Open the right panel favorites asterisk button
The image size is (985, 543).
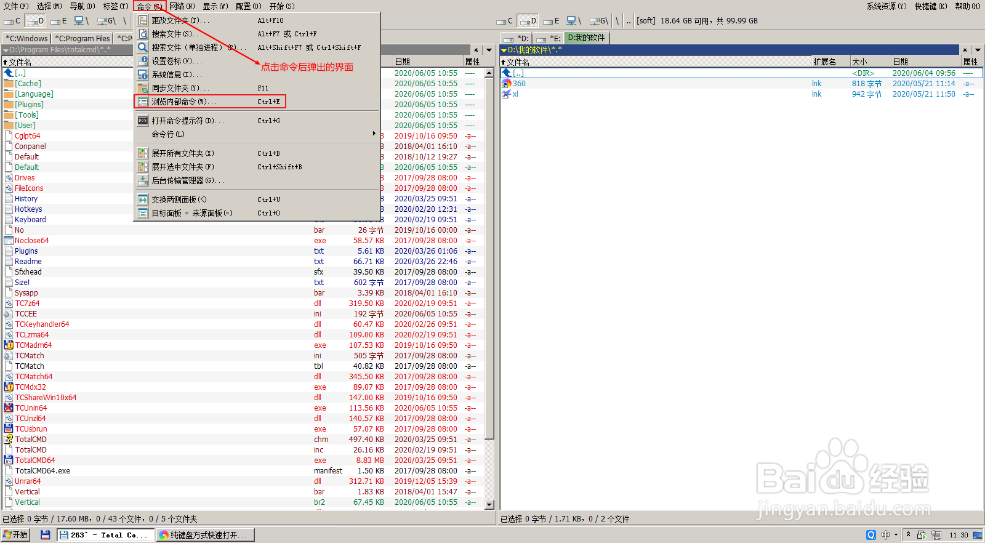(965, 50)
